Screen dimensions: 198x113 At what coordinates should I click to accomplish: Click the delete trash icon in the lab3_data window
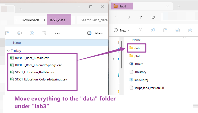click(44, 33)
